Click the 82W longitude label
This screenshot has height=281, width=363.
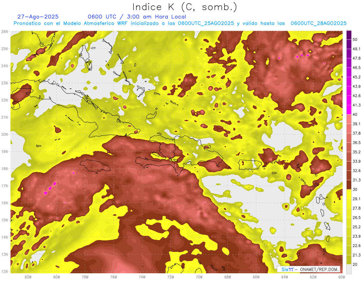click(x=28, y=277)
